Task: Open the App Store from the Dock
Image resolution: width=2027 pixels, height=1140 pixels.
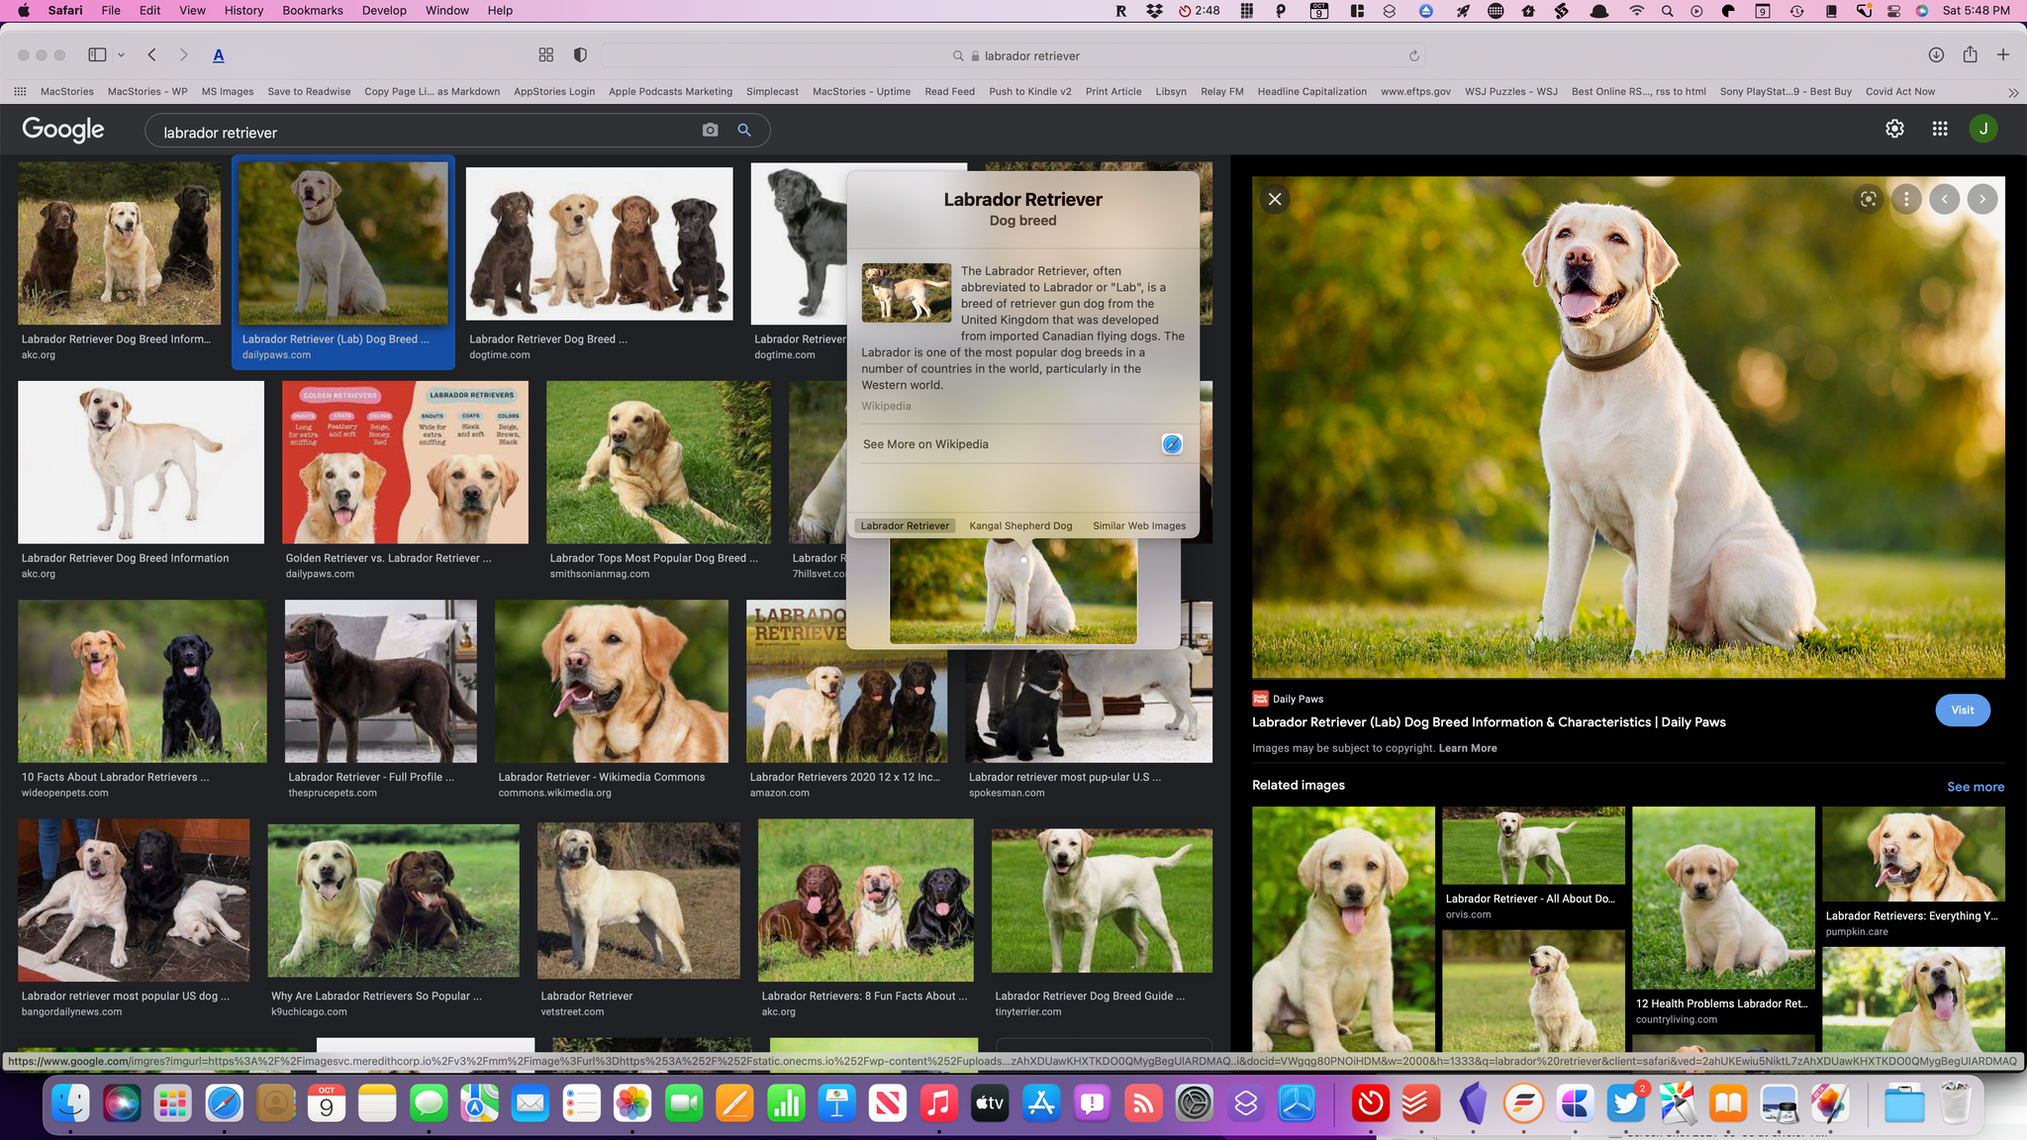Action: tap(1041, 1103)
